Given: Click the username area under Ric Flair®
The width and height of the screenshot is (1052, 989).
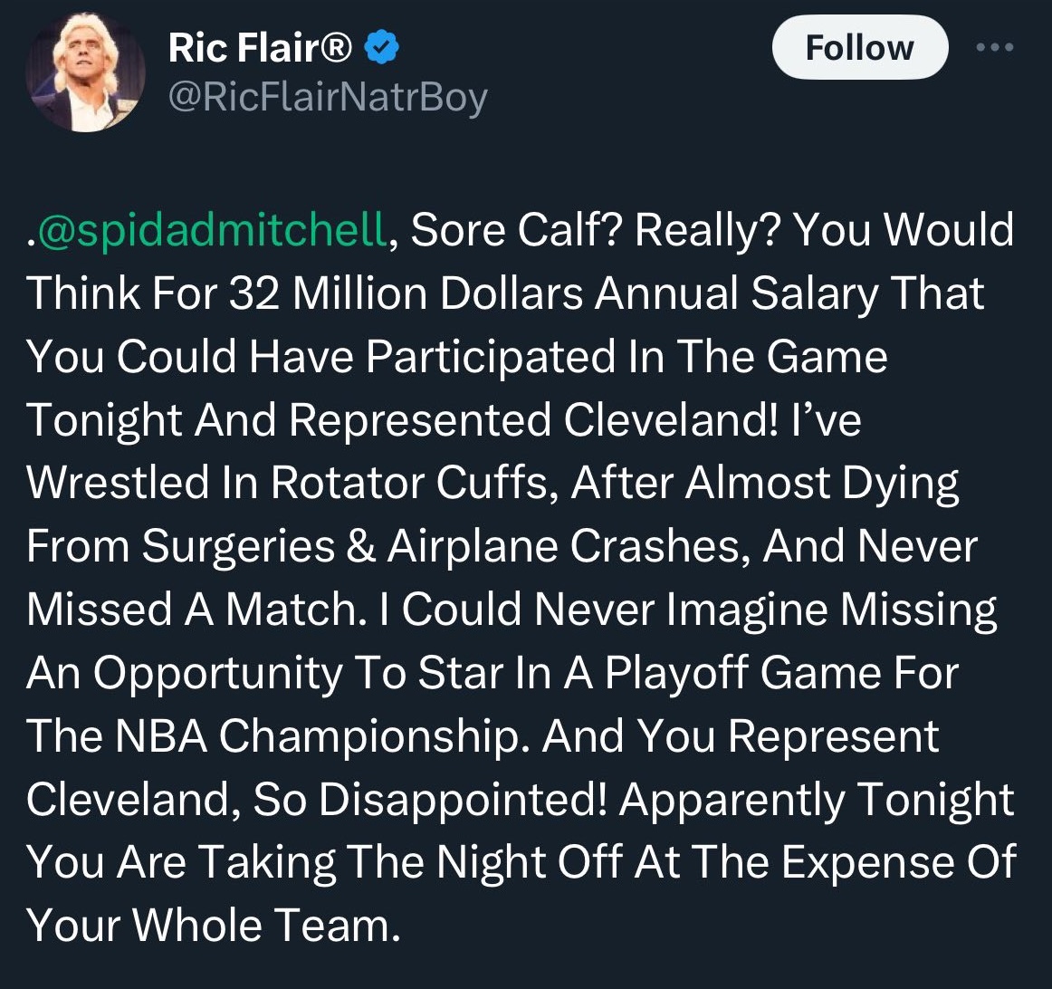Looking at the screenshot, I should [x=327, y=93].
